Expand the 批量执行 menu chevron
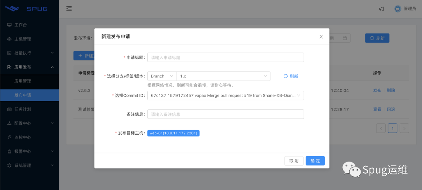422x190 pixels. pyautogui.click(x=52, y=53)
